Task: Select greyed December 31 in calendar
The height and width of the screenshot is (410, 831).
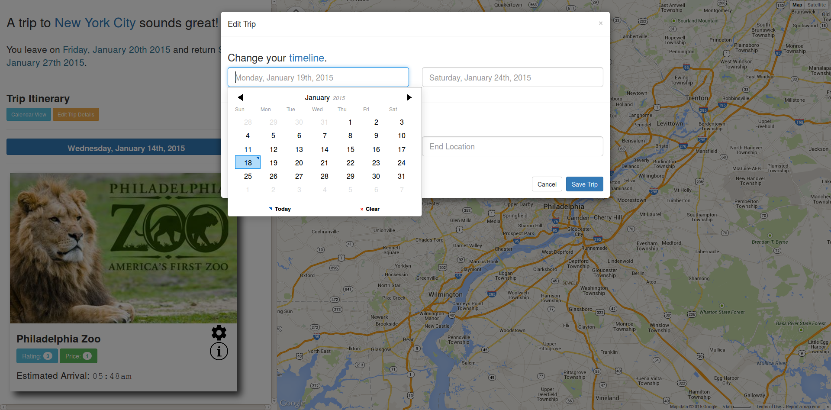Action: 325,122
